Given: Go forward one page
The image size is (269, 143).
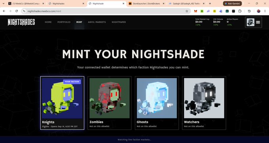Looking at the screenshot, I should [10, 11].
